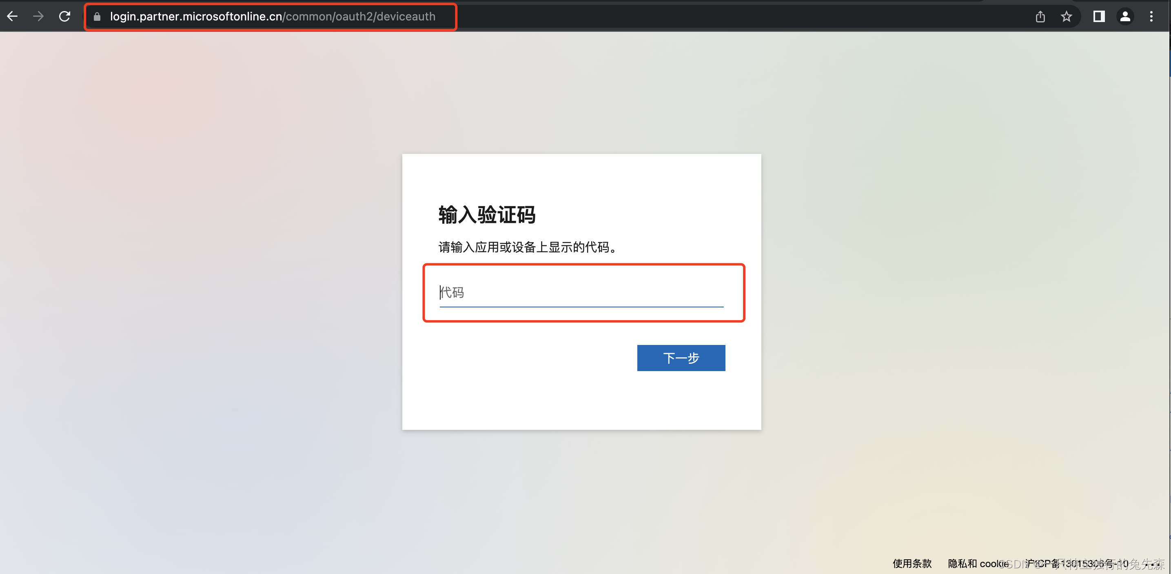The width and height of the screenshot is (1171, 574).
Task: Open the 隐私和 cookie link
Action: pos(978,563)
